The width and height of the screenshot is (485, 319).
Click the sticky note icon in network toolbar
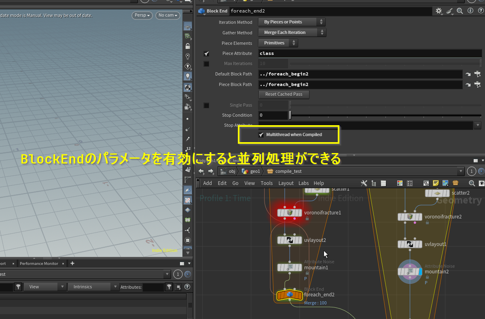click(436, 183)
